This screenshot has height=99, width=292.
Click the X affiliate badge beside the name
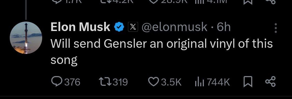pos(133,27)
